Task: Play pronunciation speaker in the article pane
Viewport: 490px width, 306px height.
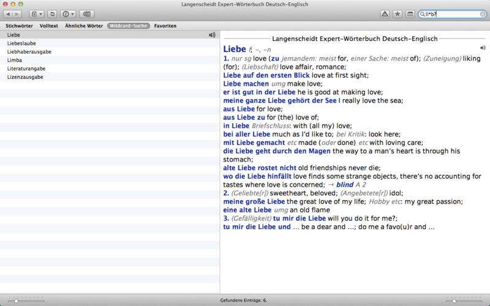Action: pyautogui.click(x=483, y=48)
